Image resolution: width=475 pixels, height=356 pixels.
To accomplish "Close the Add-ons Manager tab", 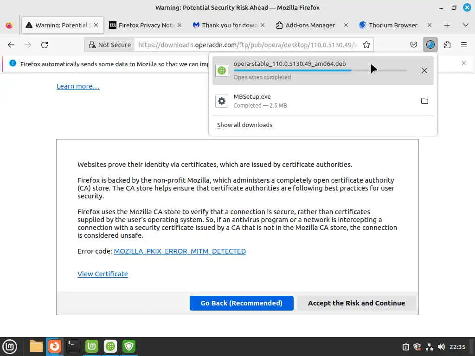I will pyautogui.click(x=346, y=25).
